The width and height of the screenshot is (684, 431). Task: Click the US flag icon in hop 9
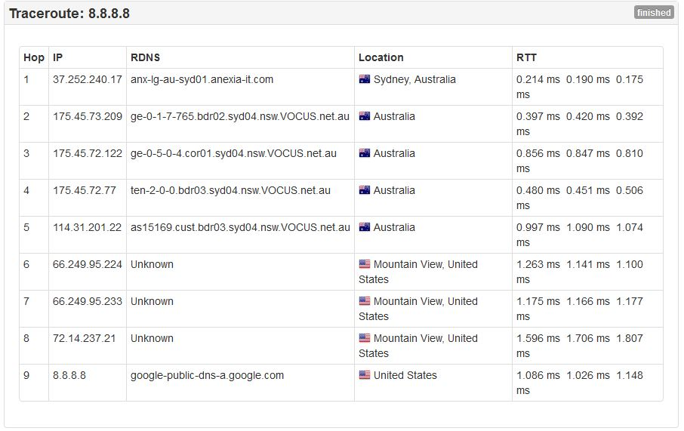point(365,375)
